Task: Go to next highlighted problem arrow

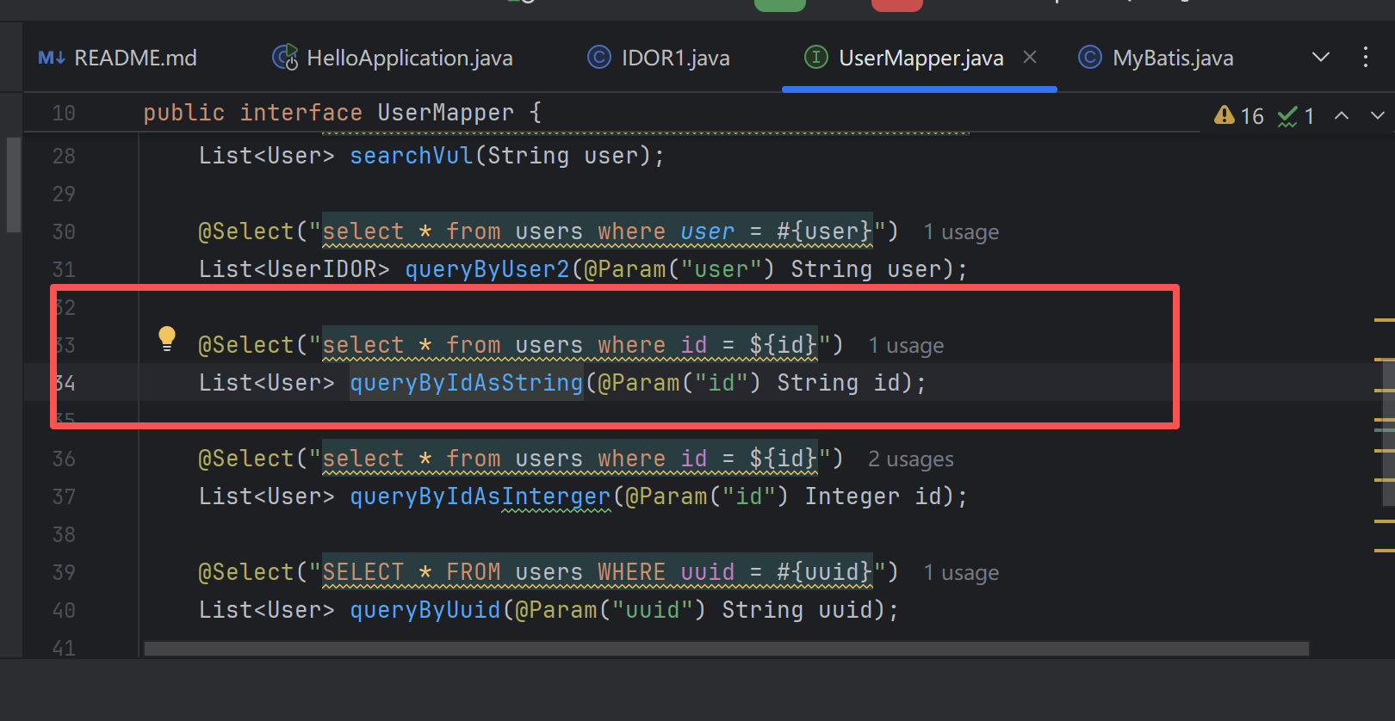Action: coord(1378,115)
